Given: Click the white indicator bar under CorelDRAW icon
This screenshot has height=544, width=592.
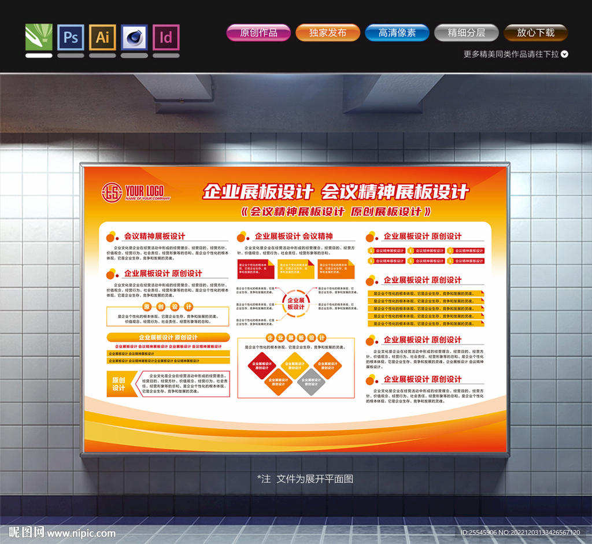Looking at the screenshot, I should pos(39,55).
